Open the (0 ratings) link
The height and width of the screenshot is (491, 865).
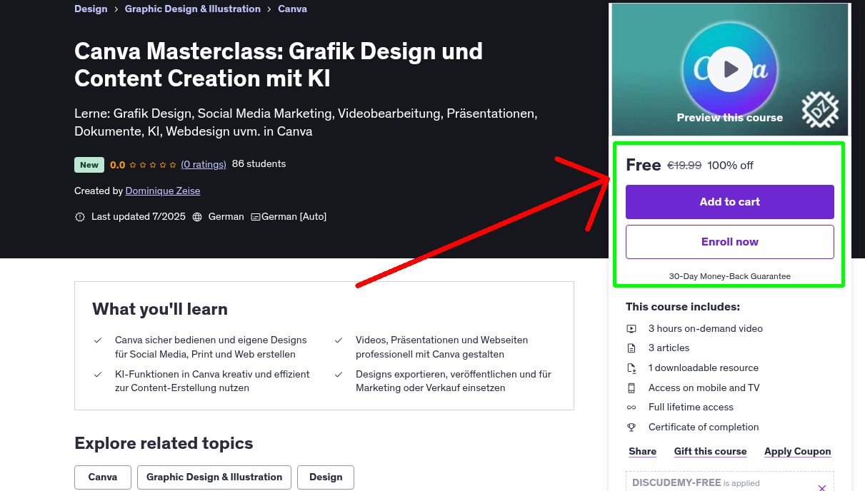(x=203, y=164)
